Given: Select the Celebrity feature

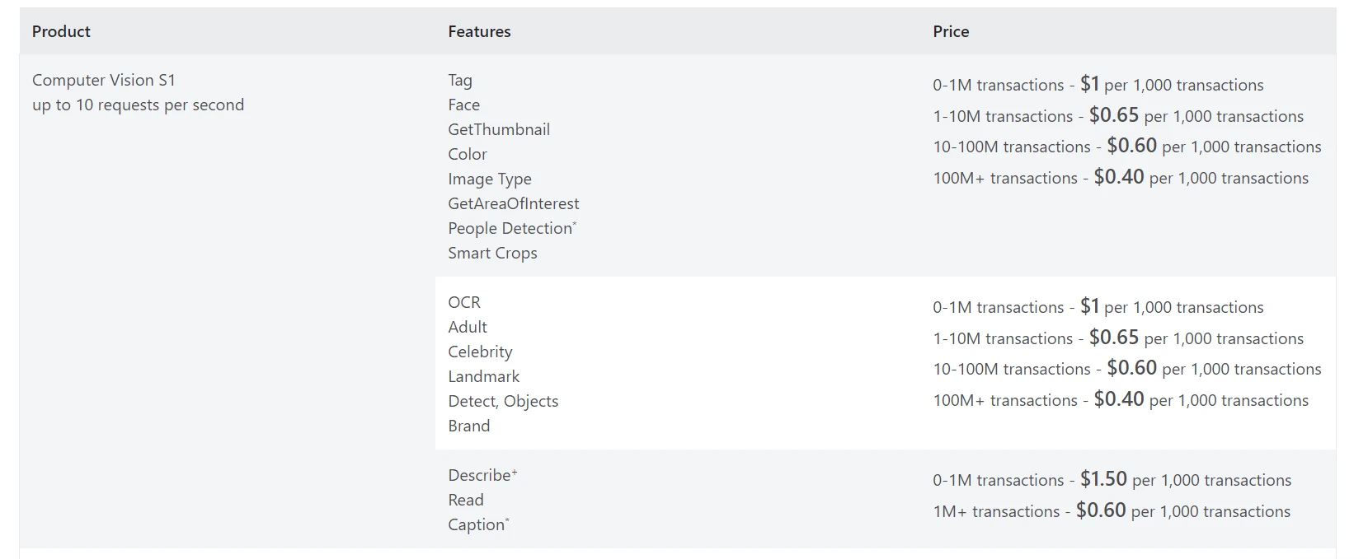Looking at the screenshot, I should point(480,352).
